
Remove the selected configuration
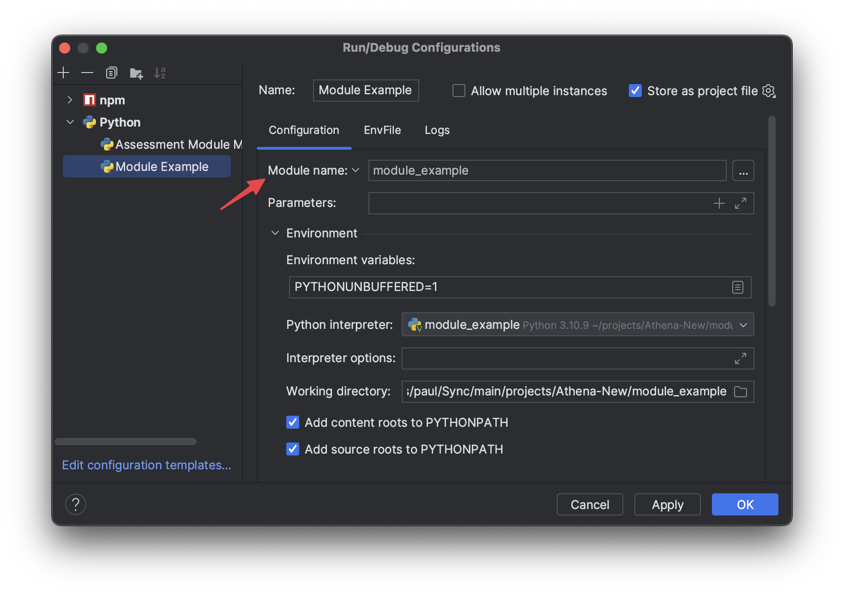(87, 73)
